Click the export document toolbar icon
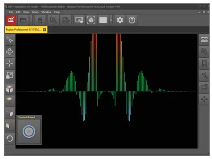The height and width of the screenshot is (159, 212). [65, 20]
